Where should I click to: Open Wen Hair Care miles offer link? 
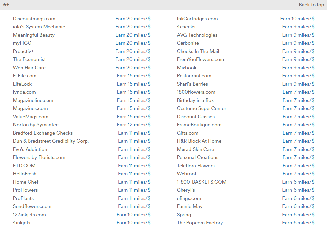pos(133,68)
